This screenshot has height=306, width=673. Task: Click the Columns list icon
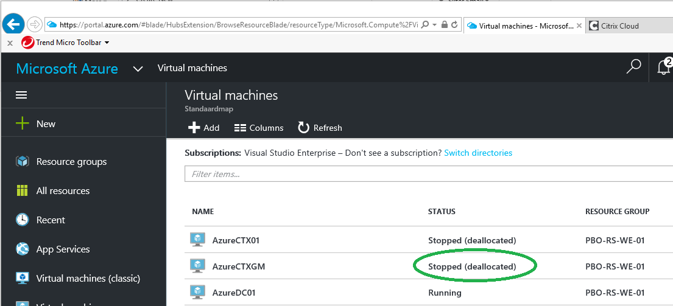[x=240, y=128]
